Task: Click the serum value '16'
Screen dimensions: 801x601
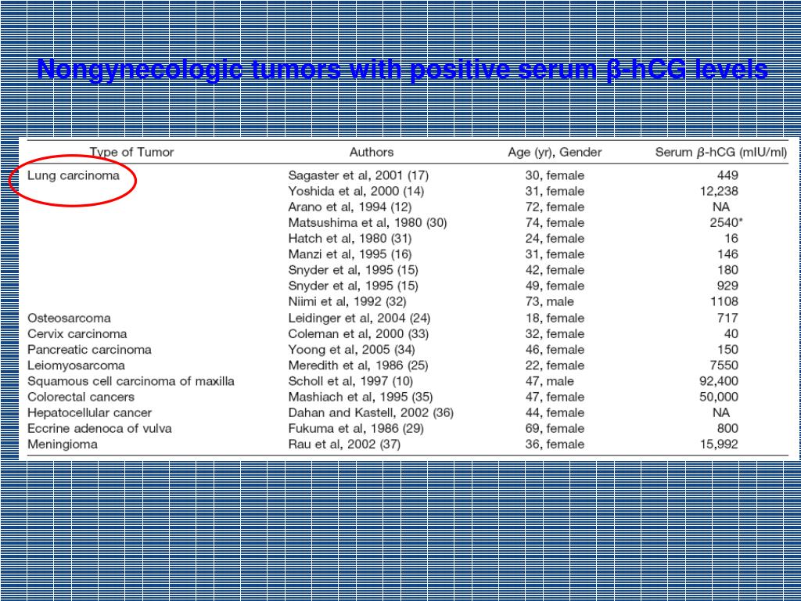Action: [x=731, y=239]
